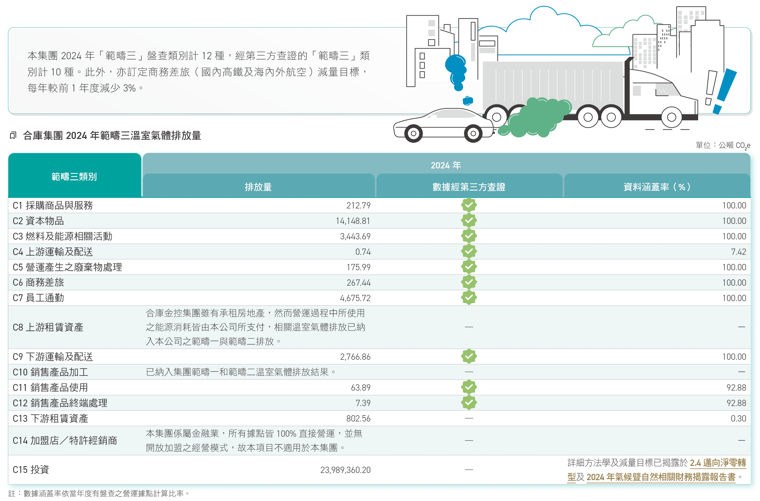This screenshot has width=760, height=501.
Task: Click the intro paragraph starting 本集團 2024 年
Action: point(198,71)
